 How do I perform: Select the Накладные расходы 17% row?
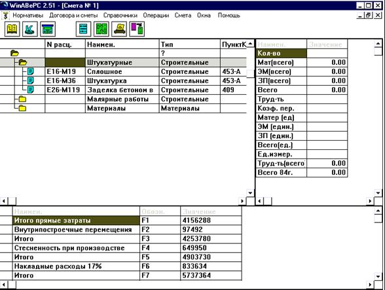click(120, 266)
